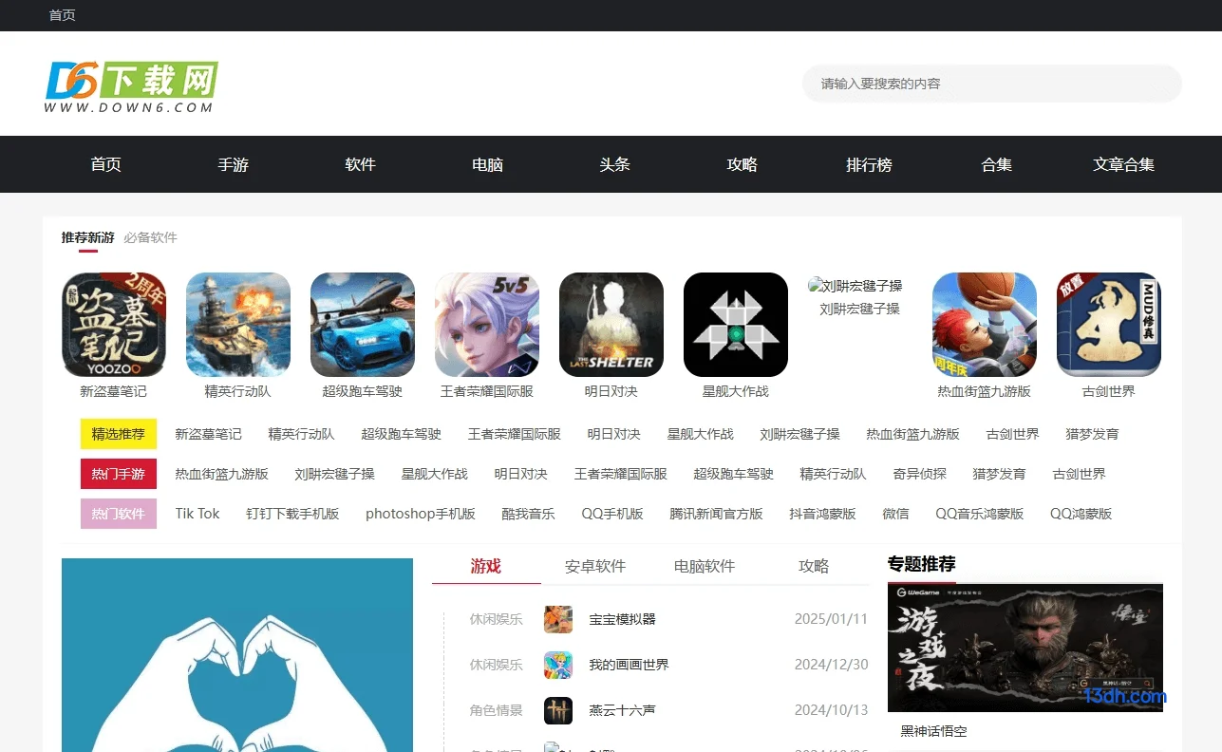1222x752 pixels.
Task: Open the 超级跑车驾驶 car icon
Action: click(x=363, y=325)
